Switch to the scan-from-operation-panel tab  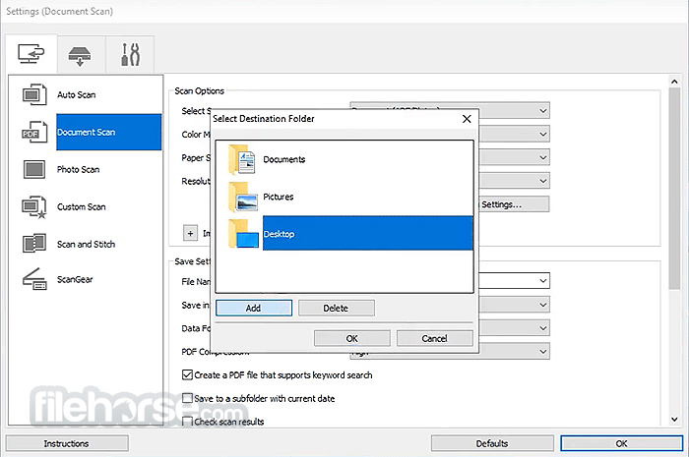coord(80,54)
